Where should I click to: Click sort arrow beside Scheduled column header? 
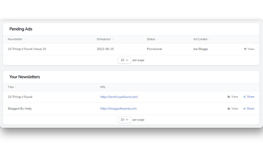112,39
